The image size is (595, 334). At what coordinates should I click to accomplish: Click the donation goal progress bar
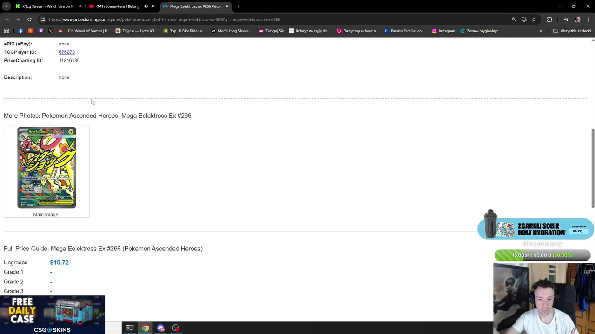pos(542,255)
